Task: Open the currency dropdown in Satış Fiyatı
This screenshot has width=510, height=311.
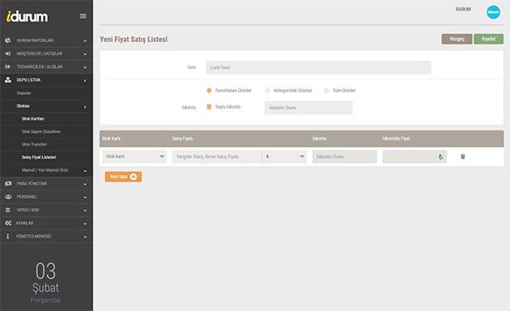Action: (284, 157)
